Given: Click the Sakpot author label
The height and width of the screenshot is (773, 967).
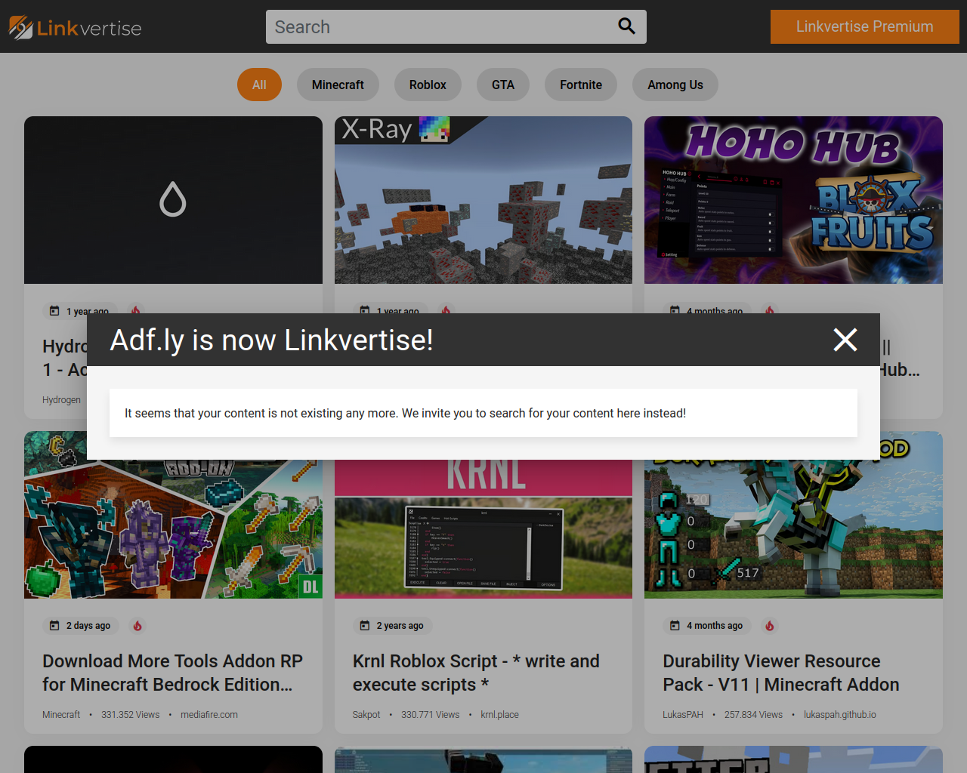Looking at the screenshot, I should (366, 714).
